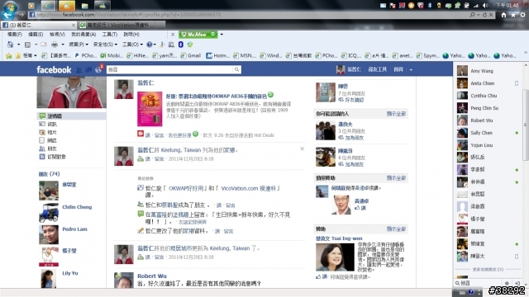Open the Explorer folder in taskbar

point(84,6)
